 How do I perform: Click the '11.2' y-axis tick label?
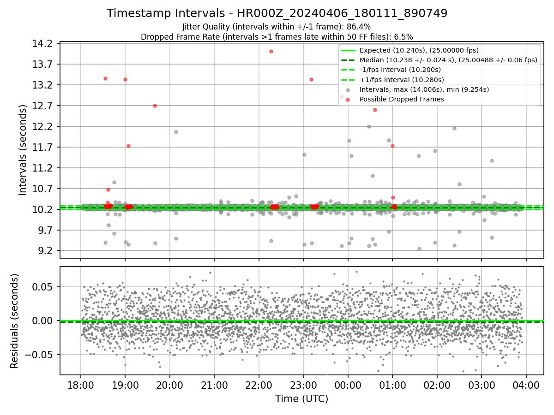[43, 168]
